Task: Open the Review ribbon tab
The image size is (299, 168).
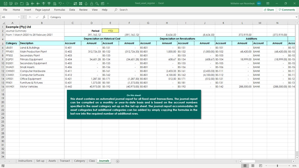Action: (83, 10)
